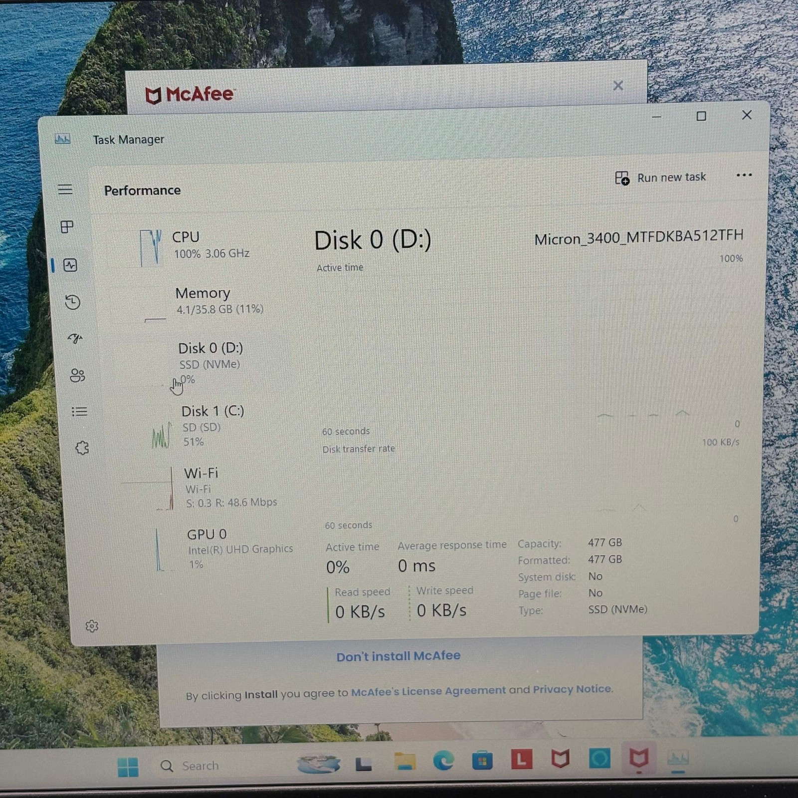Open Task Manager hamburger navigation menu
798x798 pixels.
(65, 190)
